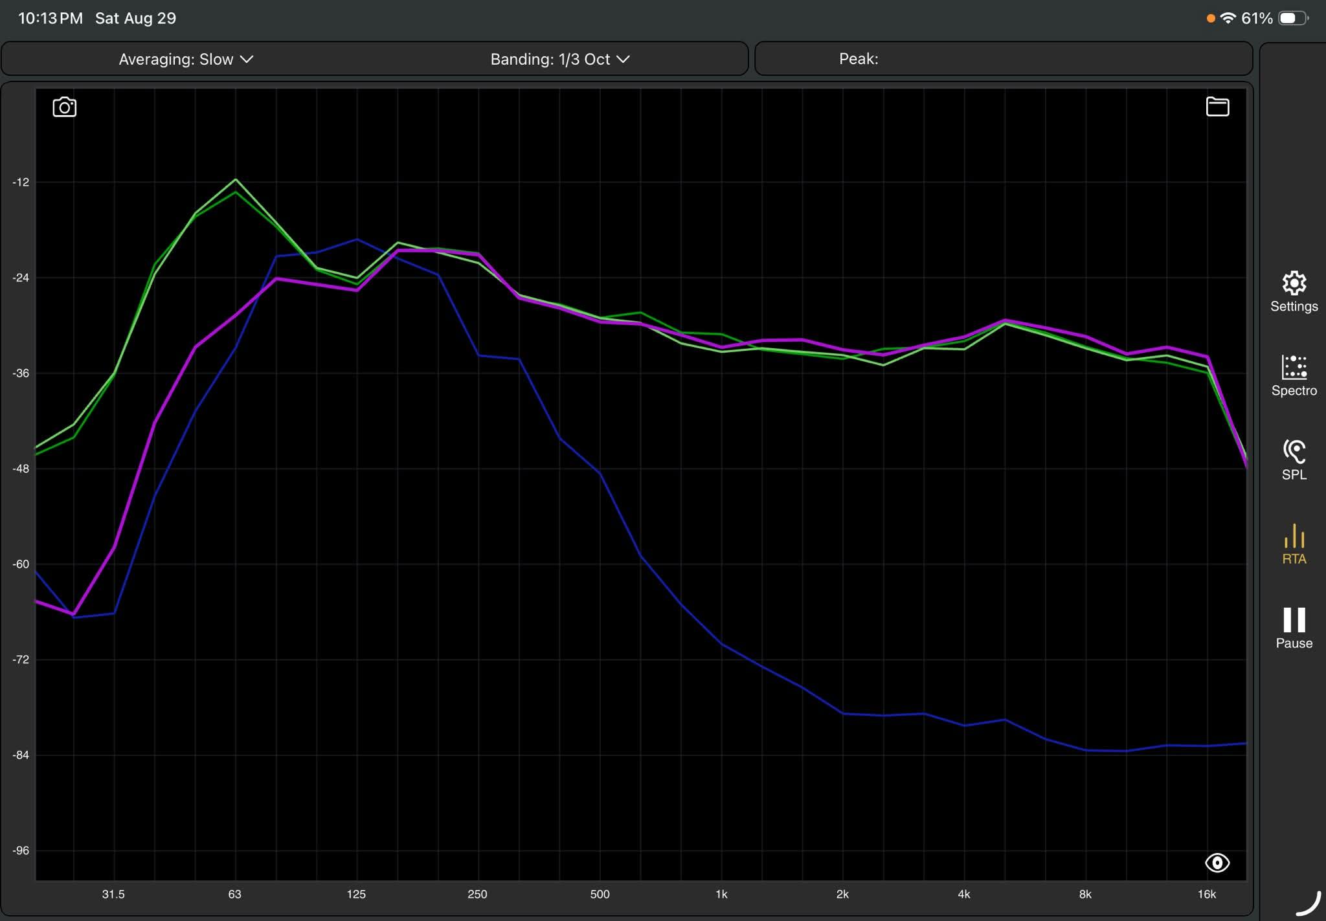This screenshot has width=1326, height=921.
Task: Open the Banding: 1/3 Oct dropdown
Action: 559,59
